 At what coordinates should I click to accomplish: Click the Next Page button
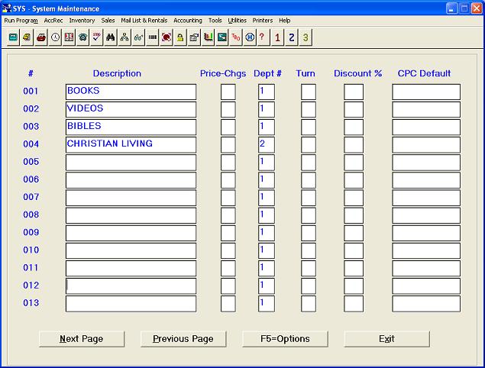point(82,339)
